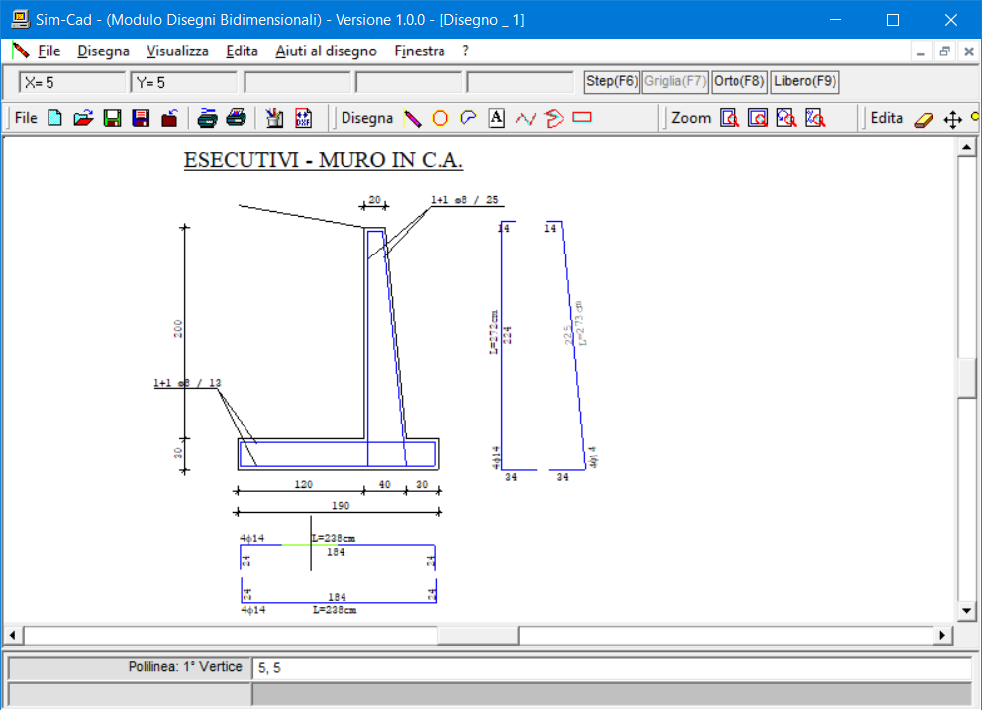Click the 1+1 ø8 / 25 annotation label

coord(464,199)
